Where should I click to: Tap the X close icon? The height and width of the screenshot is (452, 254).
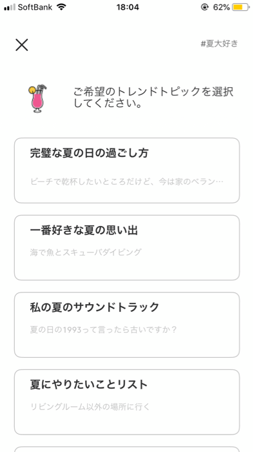pos(21,45)
